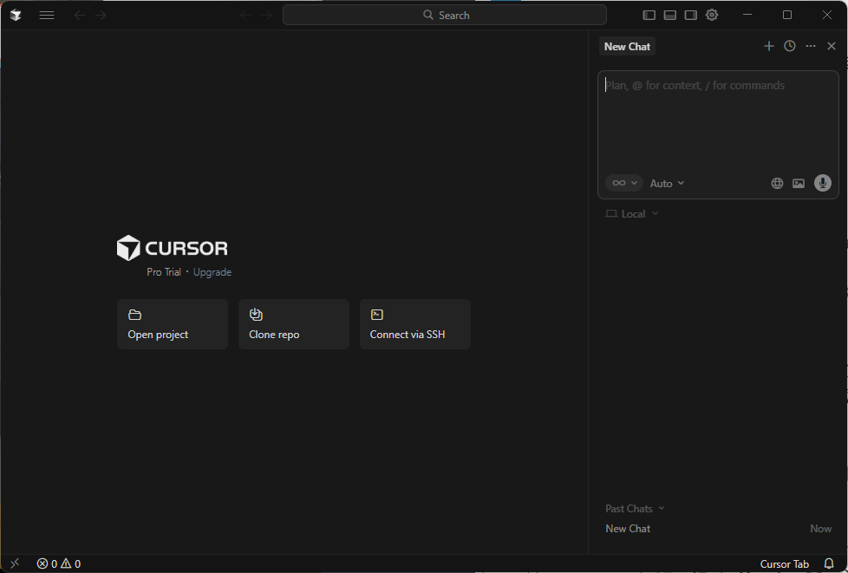The image size is (848, 573).
Task: Attach an image using picture icon
Action: click(x=799, y=183)
